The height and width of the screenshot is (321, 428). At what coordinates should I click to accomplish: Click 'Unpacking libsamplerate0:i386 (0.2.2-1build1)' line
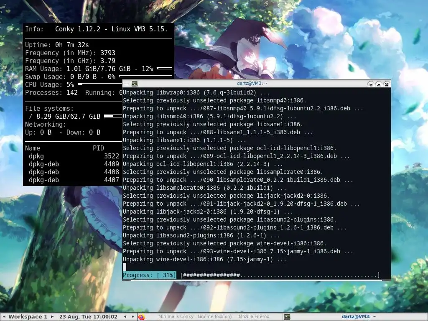(x=204, y=188)
